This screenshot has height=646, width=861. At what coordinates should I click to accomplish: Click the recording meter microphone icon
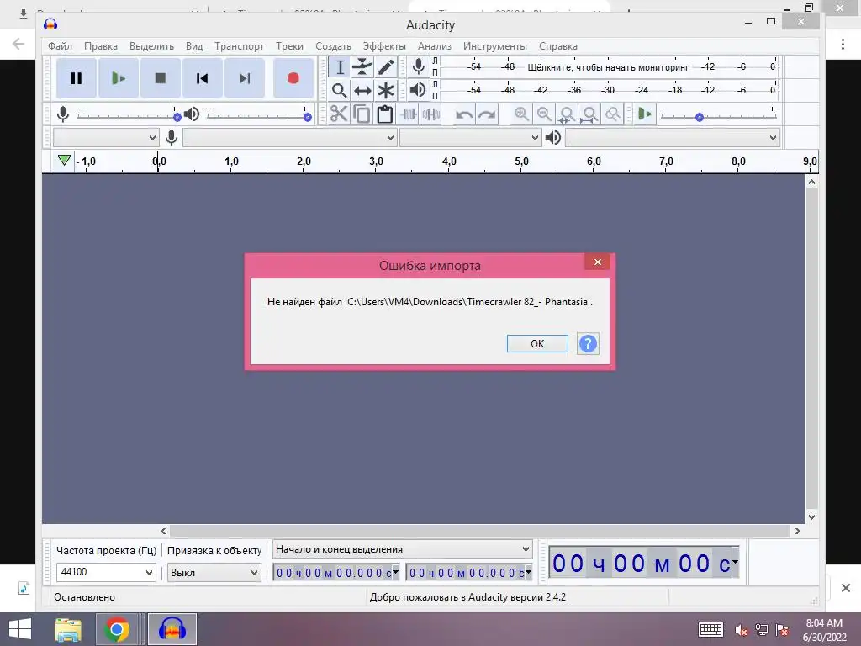click(x=419, y=67)
